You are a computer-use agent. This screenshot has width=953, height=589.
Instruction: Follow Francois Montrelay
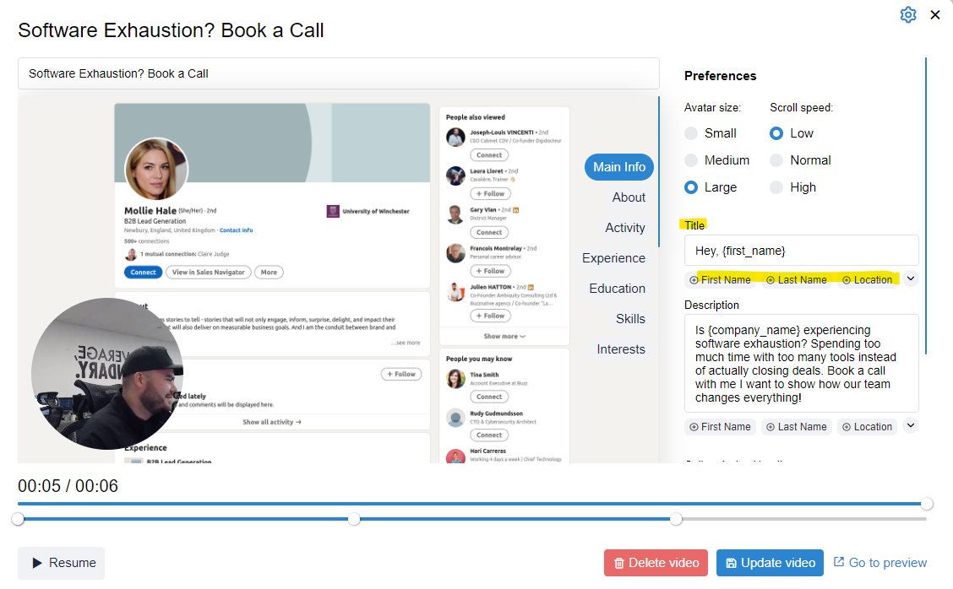coord(491,271)
